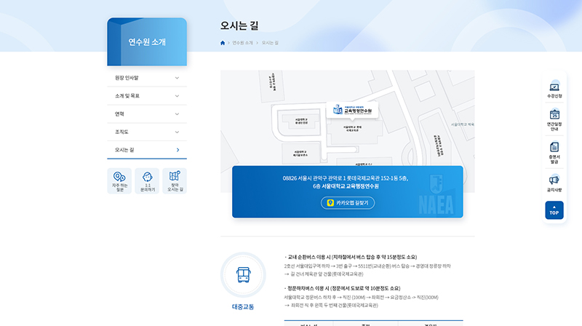
Task: Open 연수원 소개 breadcrumb link
Action: 242,43
